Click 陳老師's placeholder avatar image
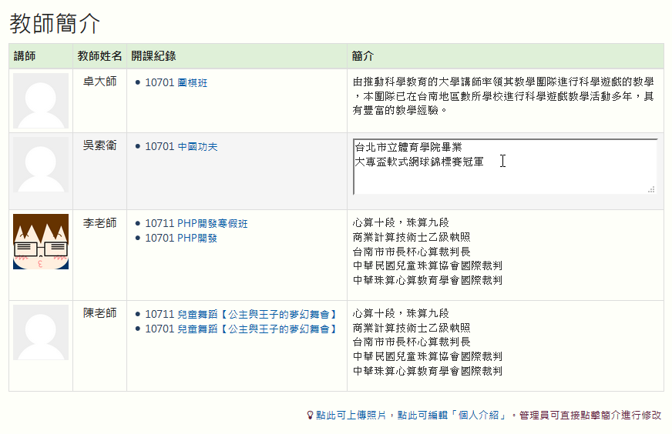672x434 pixels. (x=41, y=332)
